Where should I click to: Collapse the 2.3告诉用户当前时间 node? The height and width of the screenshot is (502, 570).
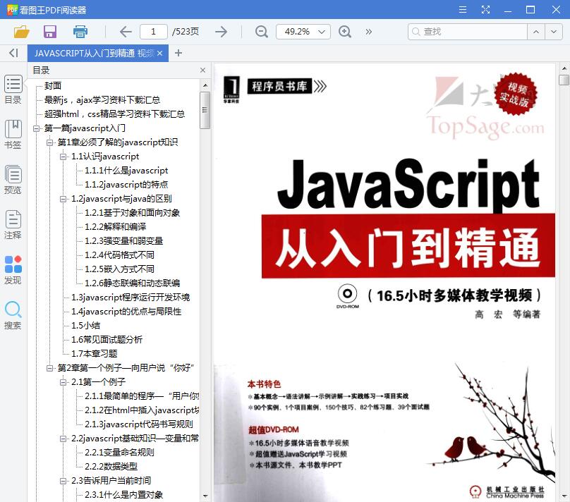click(x=63, y=481)
